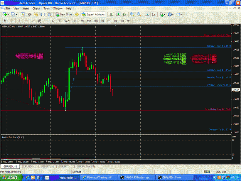Open Fibonacci Trading taskbar window
The image size is (241, 181).
tap(99, 178)
